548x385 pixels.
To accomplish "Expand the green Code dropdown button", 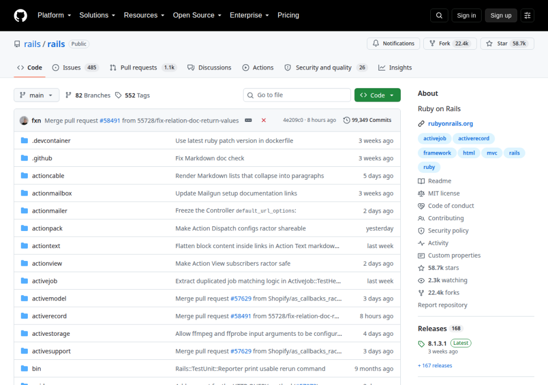I will coord(377,95).
